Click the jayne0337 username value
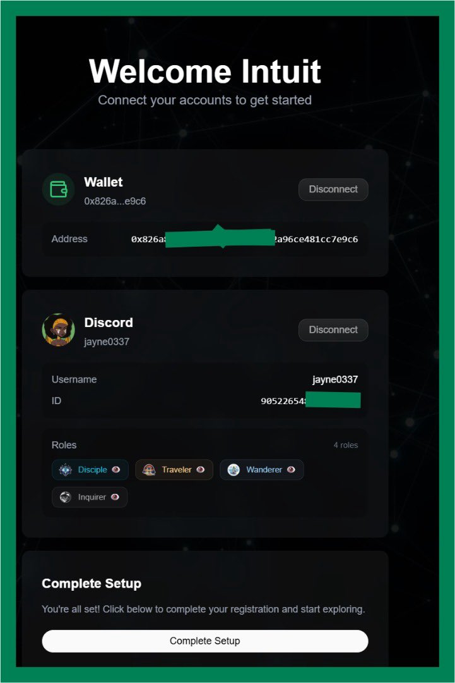Image resolution: width=455 pixels, height=683 pixels. click(334, 379)
